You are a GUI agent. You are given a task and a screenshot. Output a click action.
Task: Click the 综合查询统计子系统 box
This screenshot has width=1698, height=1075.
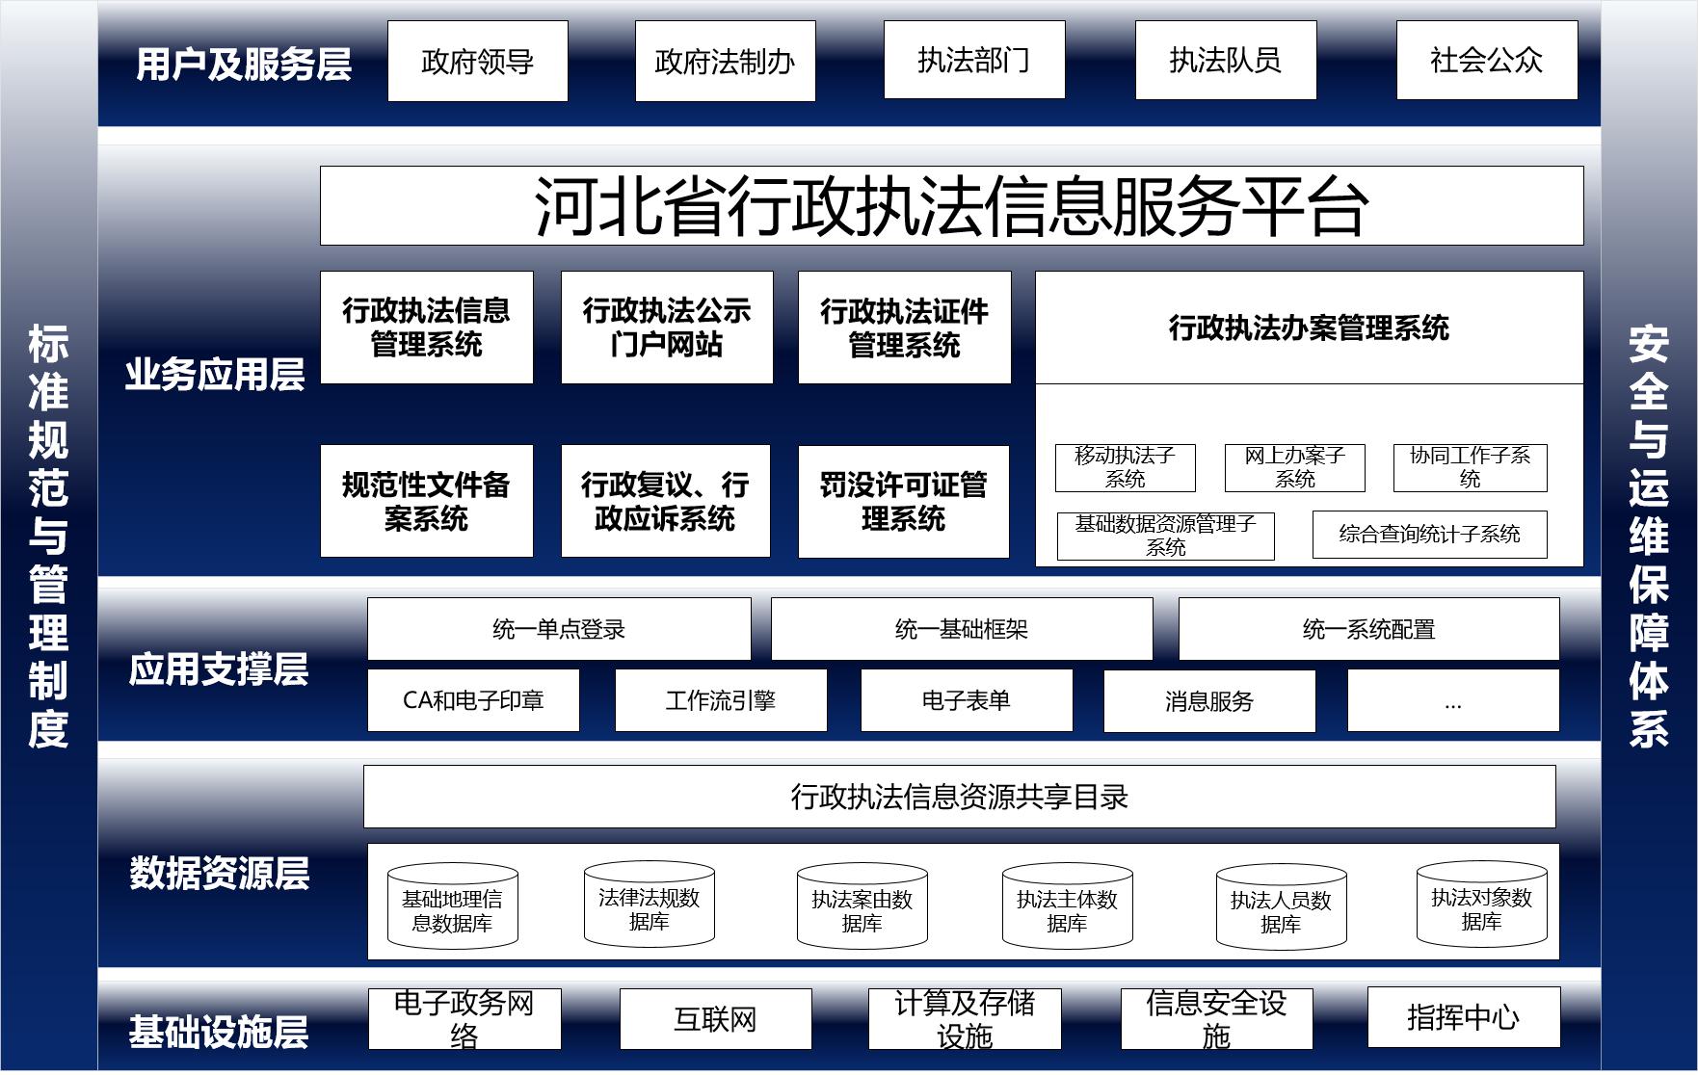[x=1429, y=535]
